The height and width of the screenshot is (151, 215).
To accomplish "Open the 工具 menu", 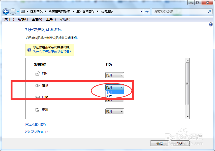I will coord(51,19).
